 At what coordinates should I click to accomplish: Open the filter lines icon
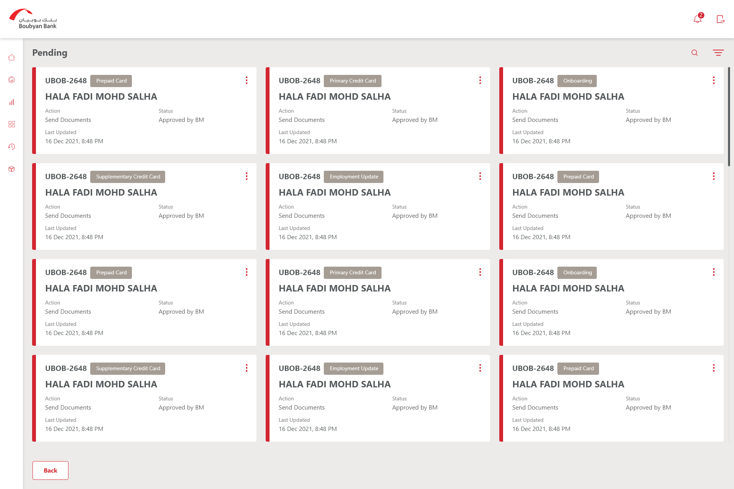tap(718, 53)
